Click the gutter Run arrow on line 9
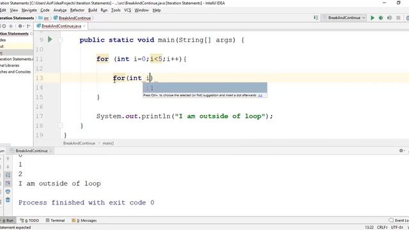Viewport: 409px width, 230px height. click(50, 40)
